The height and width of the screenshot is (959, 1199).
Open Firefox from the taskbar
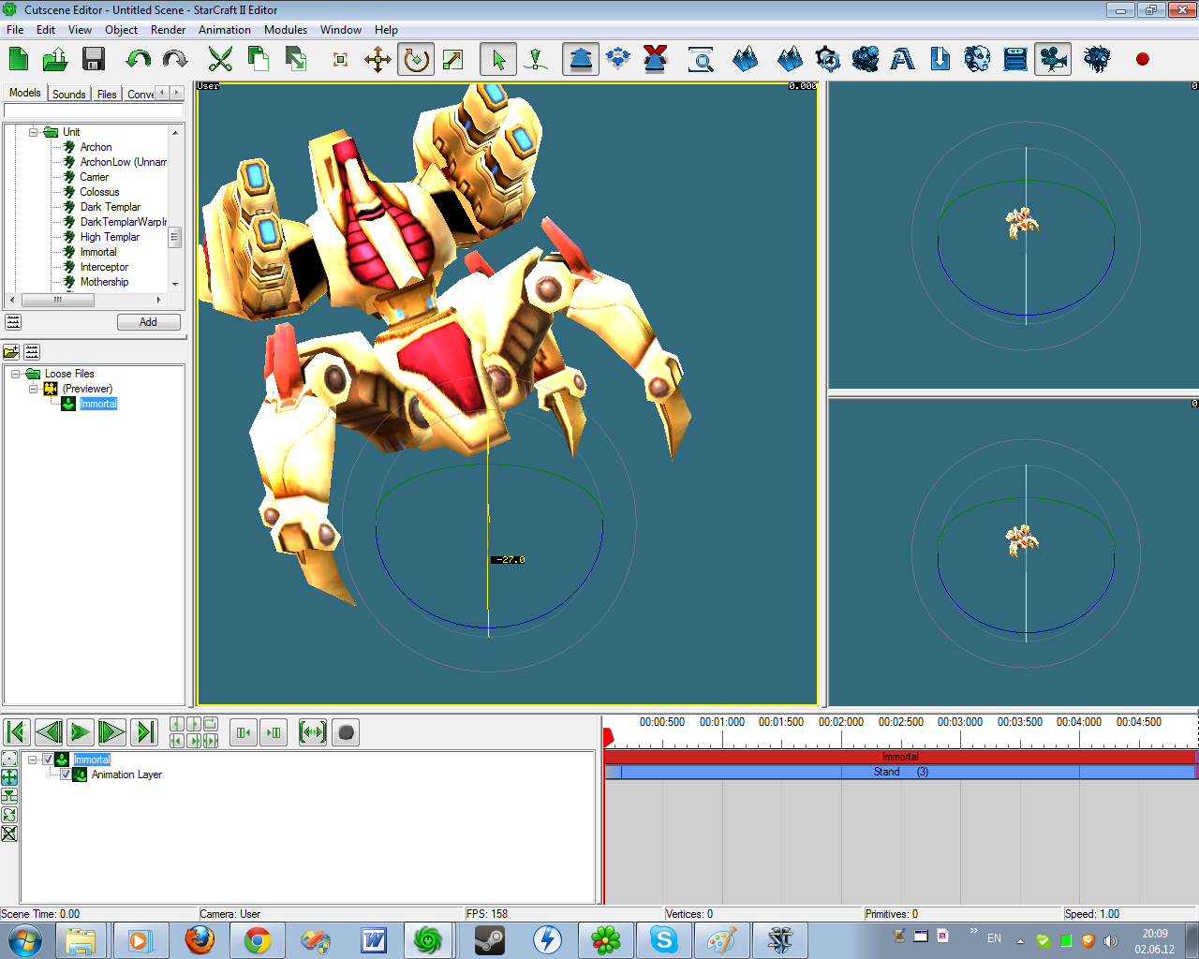click(x=200, y=939)
